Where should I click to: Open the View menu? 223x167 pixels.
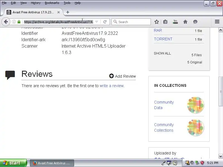[23, 3]
